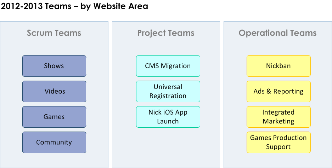Screen dimensions: 332x168
Task: Select the Universal Registration box
Action: 168,91
